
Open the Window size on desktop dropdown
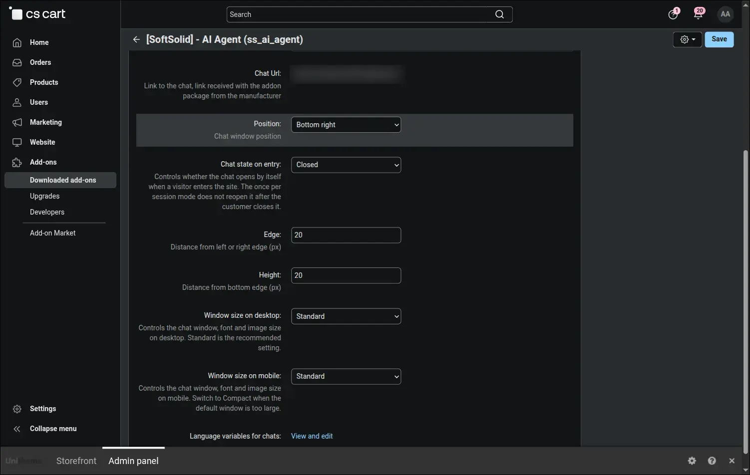tap(346, 316)
